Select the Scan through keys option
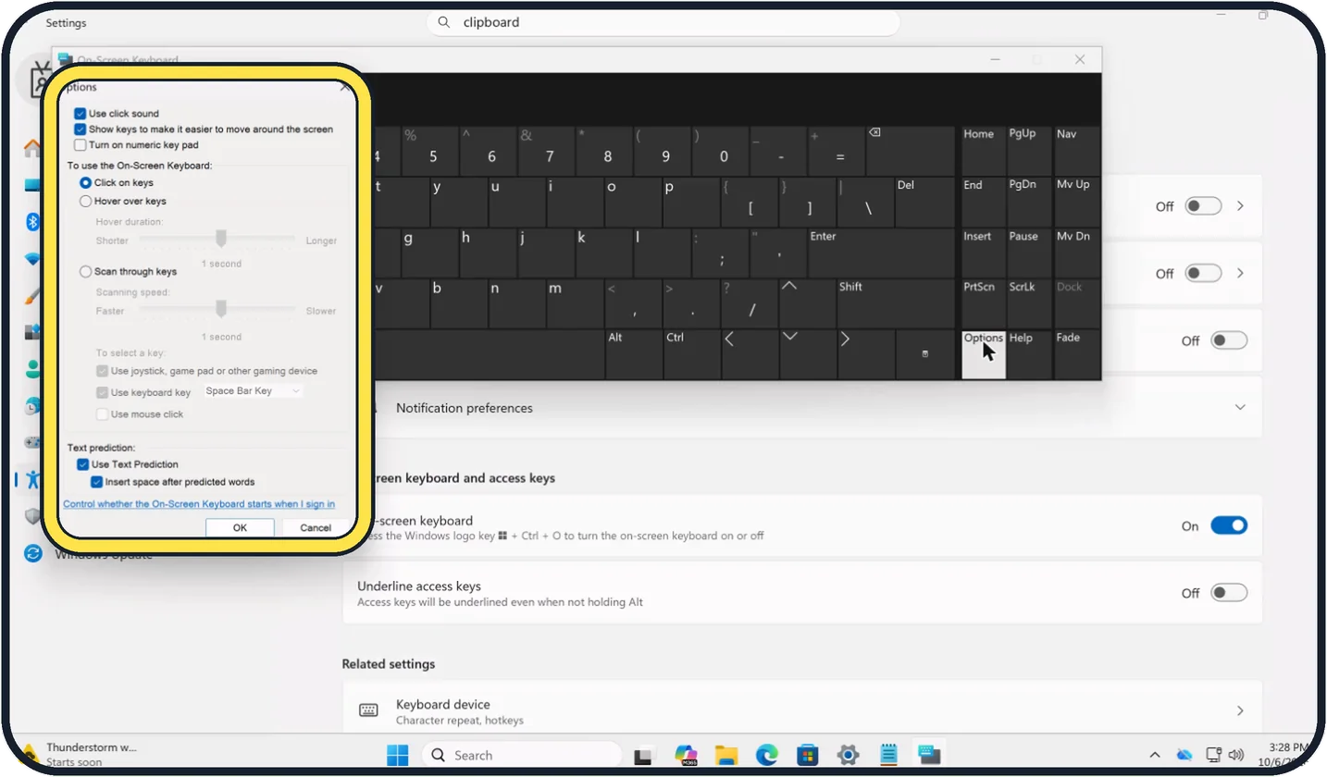The width and height of the screenshot is (1327, 777). pos(86,272)
